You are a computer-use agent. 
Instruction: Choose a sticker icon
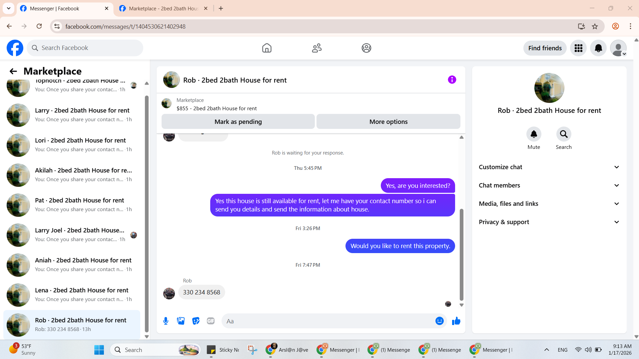pyautogui.click(x=196, y=321)
